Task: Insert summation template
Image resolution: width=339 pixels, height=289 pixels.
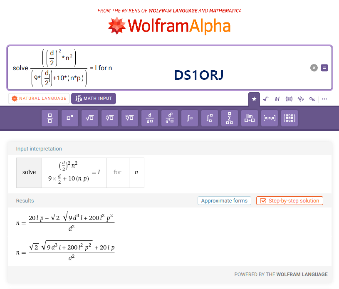Action: click(230, 118)
